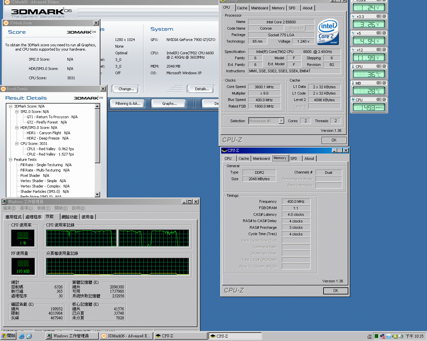
Task: Click OK in the lower CPU-Z window
Action: point(336,291)
